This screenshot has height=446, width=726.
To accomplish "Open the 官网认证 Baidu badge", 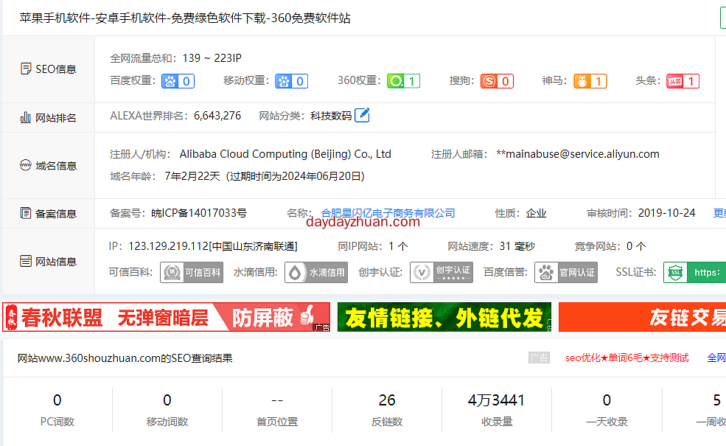I will click(566, 272).
